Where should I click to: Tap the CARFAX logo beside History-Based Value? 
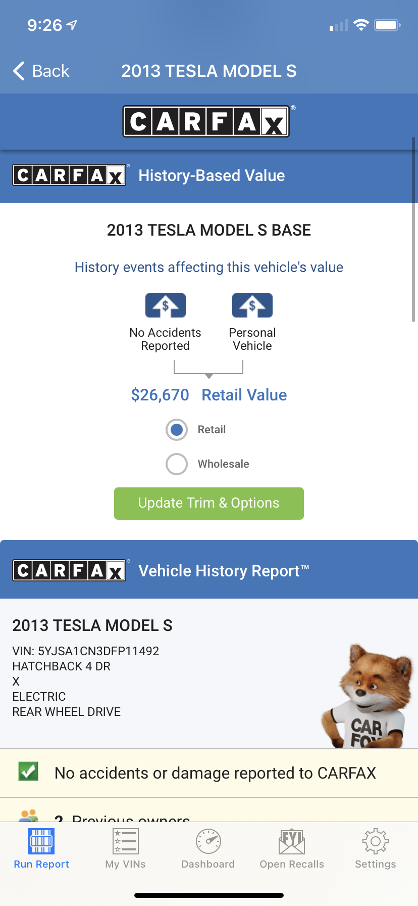(x=69, y=175)
